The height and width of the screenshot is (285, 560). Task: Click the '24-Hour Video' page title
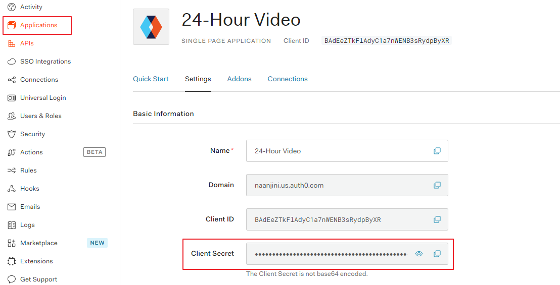click(x=241, y=20)
